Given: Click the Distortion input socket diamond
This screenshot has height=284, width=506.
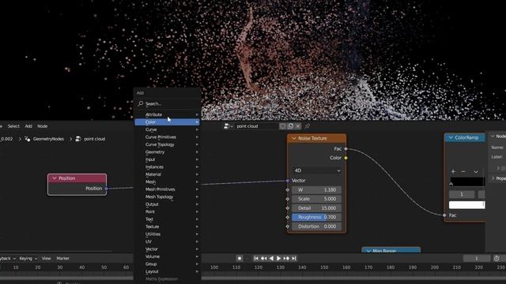Looking at the screenshot, I should (288, 226).
